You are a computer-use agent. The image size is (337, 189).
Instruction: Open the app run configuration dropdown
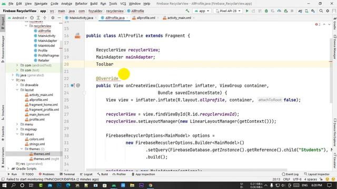pyautogui.click(x=202, y=10)
